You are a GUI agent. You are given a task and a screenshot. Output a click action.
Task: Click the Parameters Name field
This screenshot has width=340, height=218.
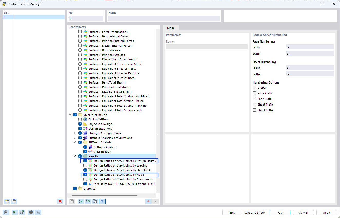(x=207, y=47)
